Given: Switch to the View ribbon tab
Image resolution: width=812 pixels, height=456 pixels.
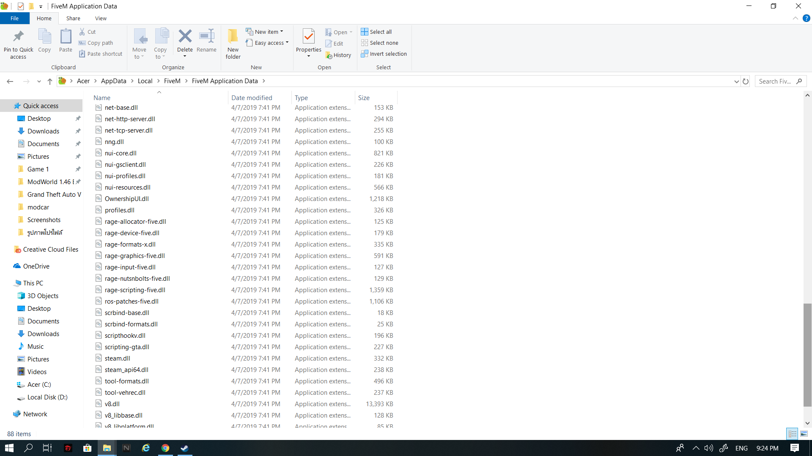Looking at the screenshot, I should coord(101,18).
